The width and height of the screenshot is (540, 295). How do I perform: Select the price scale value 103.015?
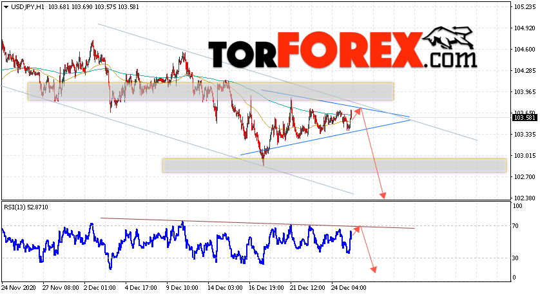coord(525,156)
